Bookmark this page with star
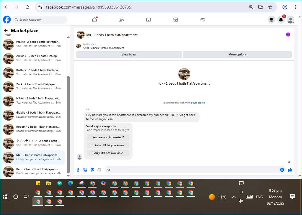 (270, 7)
